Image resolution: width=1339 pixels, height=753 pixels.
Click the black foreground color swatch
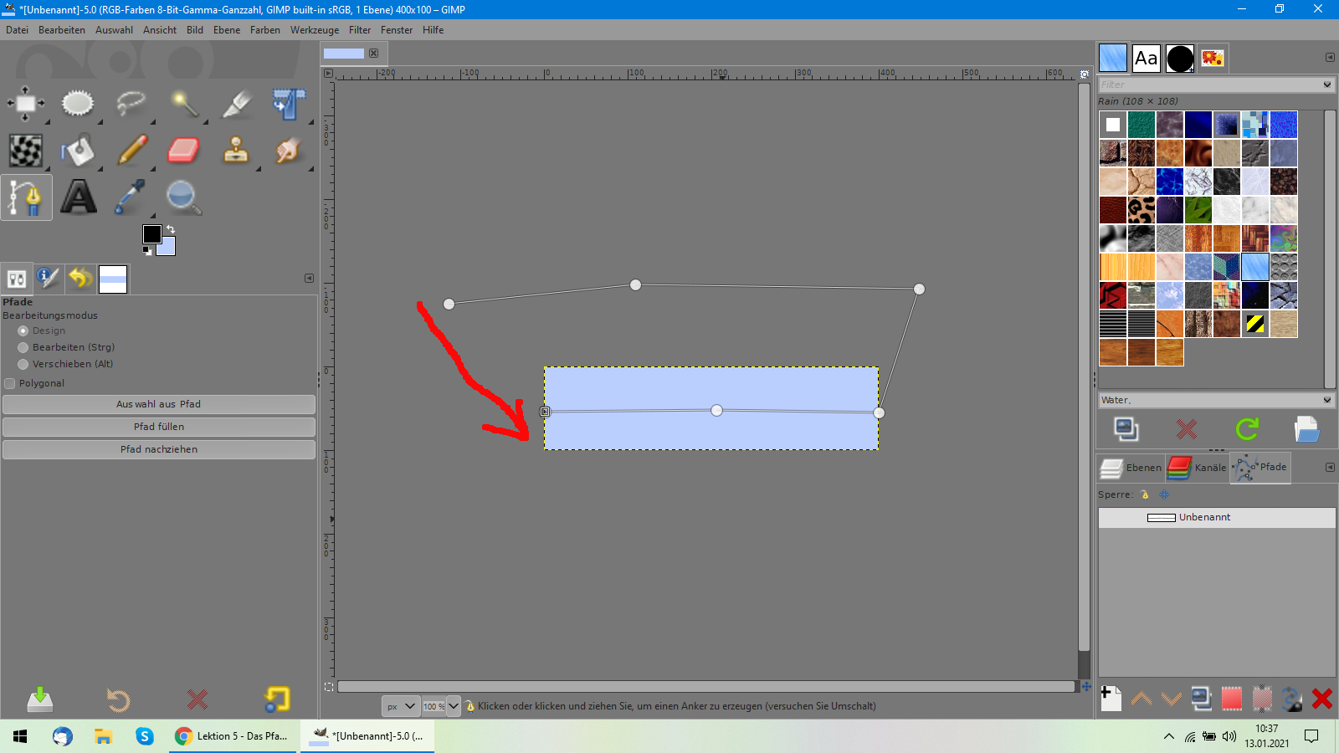click(x=151, y=233)
